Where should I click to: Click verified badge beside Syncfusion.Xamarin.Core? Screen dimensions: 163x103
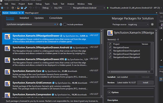(43, 71)
